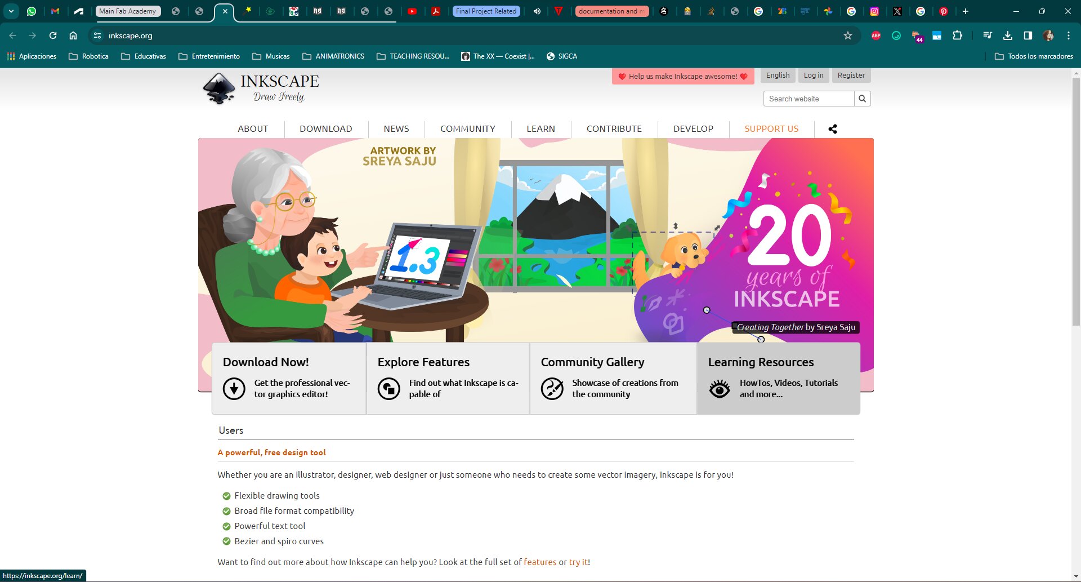The height and width of the screenshot is (582, 1081).
Task: Open the media controls icon
Action: tap(988, 35)
